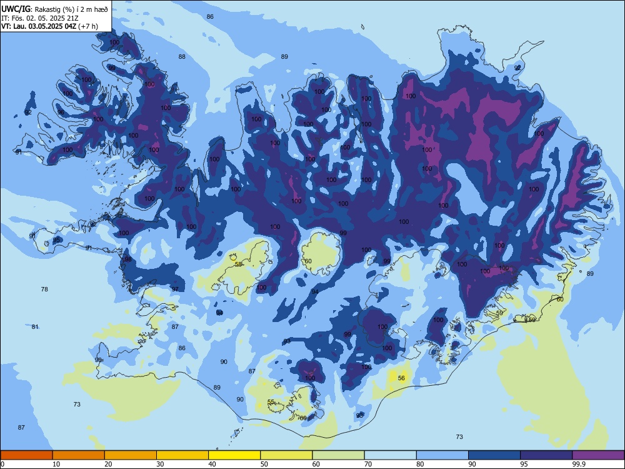Screen dimensions: 625x469
Task: Select the legend tick label '40'
Action: pyautogui.click(x=212, y=464)
